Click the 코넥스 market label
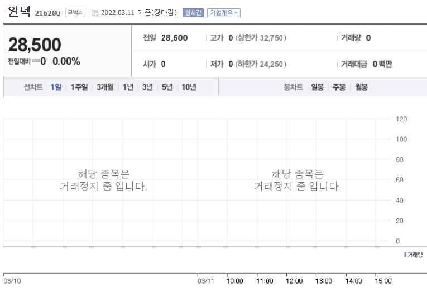The image size is (427, 293). click(x=75, y=12)
